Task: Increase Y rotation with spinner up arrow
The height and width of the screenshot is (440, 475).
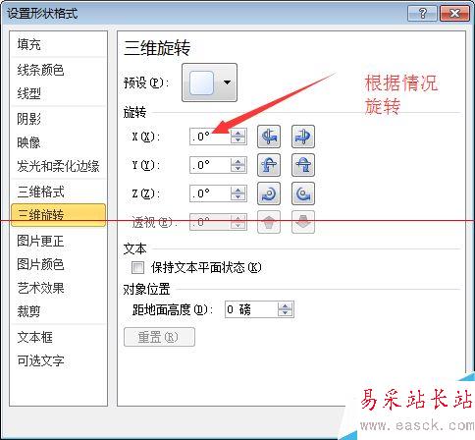Action: (238, 161)
